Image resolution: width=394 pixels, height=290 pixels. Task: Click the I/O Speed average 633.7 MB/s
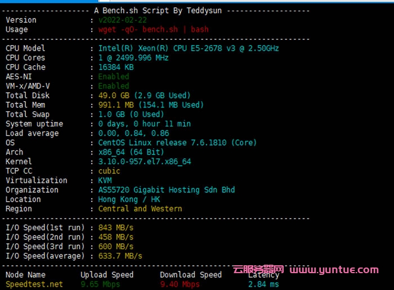(120, 256)
